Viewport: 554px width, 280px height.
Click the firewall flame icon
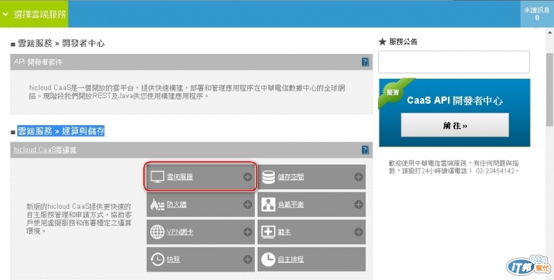pyautogui.click(x=157, y=205)
